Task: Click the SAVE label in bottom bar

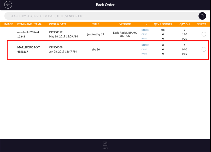Action: [105, 148]
